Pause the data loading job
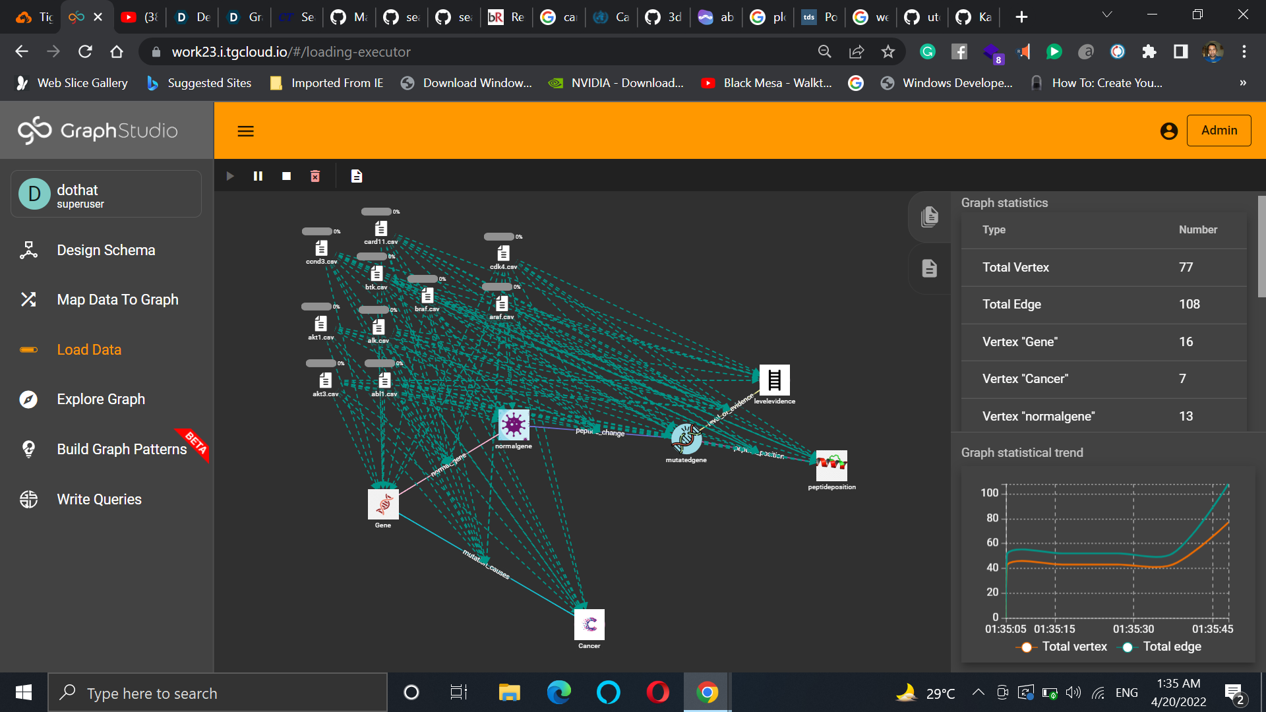1266x712 pixels. click(x=258, y=176)
